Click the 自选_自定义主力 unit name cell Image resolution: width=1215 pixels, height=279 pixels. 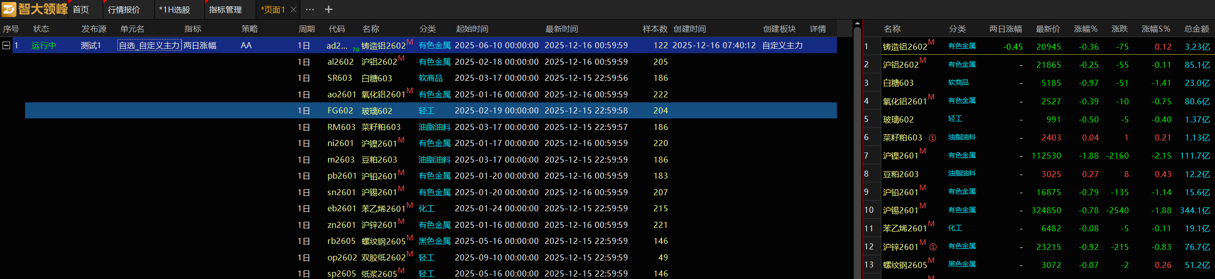pos(149,46)
